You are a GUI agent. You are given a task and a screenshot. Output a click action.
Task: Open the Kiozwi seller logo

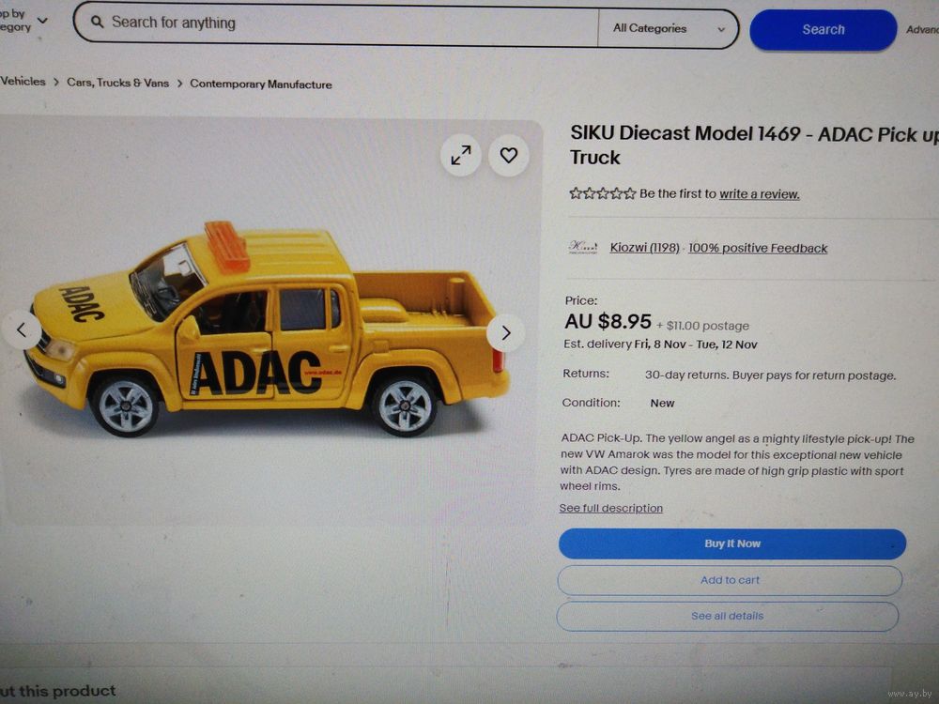tap(583, 247)
